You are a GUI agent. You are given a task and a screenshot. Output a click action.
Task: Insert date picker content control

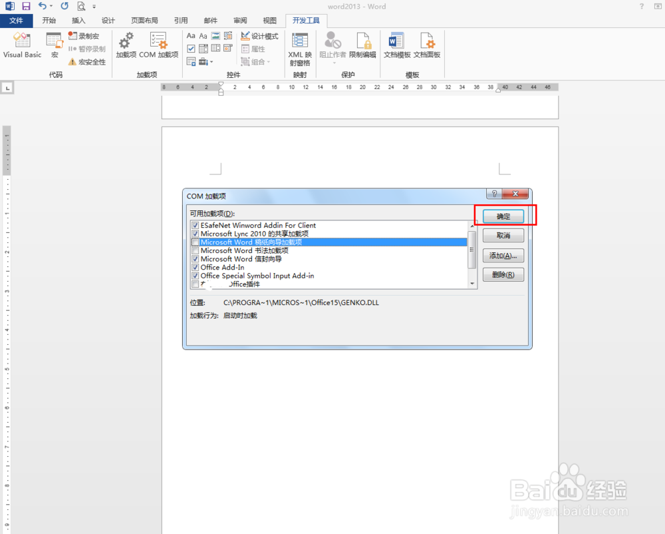coord(228,49)
